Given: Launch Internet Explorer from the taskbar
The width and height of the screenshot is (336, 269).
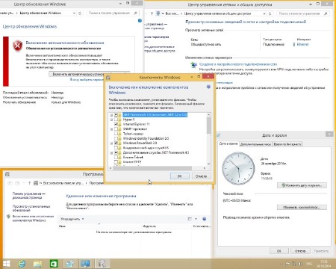Looking at the screenshot, I should tap(22, 264).
